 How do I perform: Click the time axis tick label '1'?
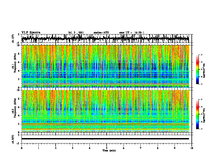point(38,148)
